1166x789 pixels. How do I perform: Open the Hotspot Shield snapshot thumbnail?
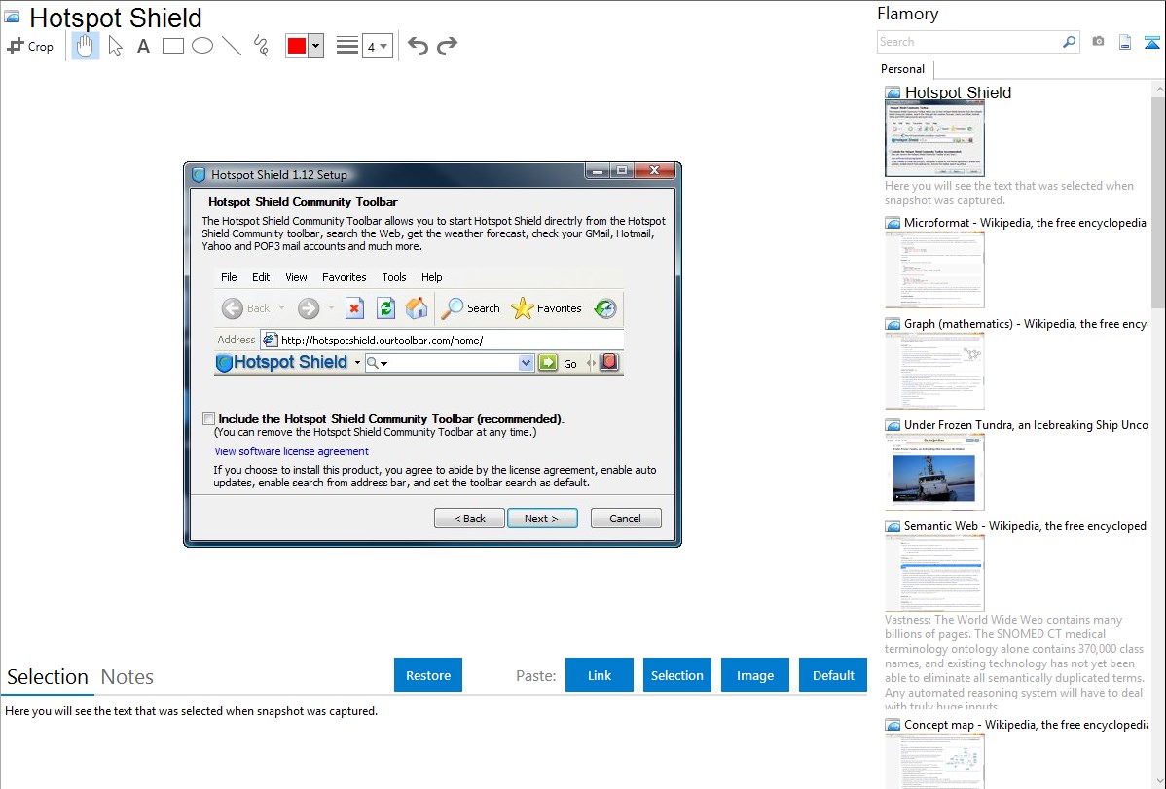(x=934, y=138)
